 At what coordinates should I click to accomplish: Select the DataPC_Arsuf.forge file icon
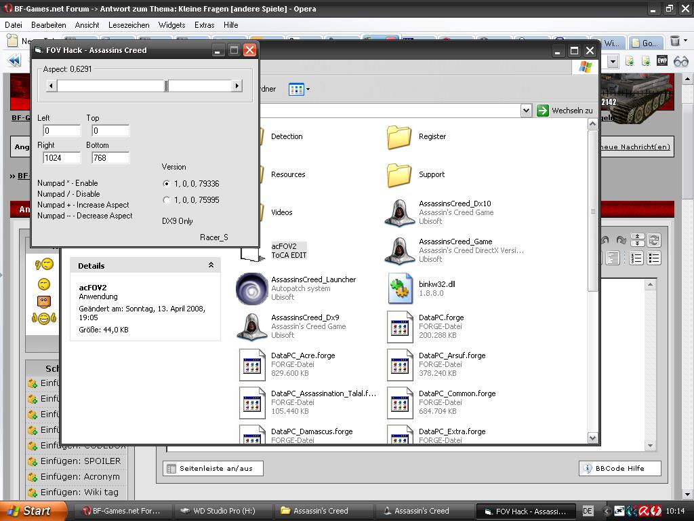click(x=400, y=364)
